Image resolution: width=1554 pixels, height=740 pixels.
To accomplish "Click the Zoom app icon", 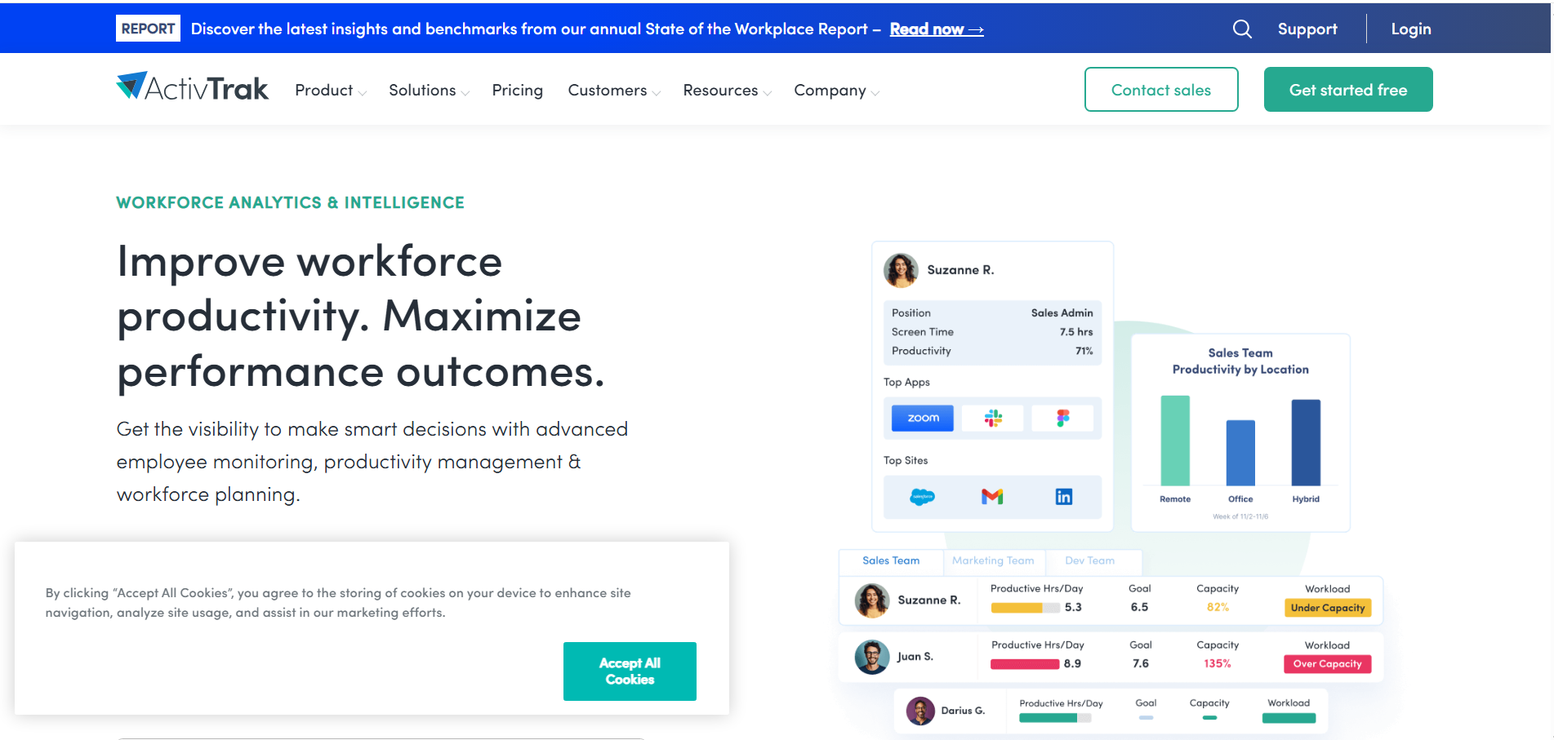I will pyautogui.click(x=923, y=418).
